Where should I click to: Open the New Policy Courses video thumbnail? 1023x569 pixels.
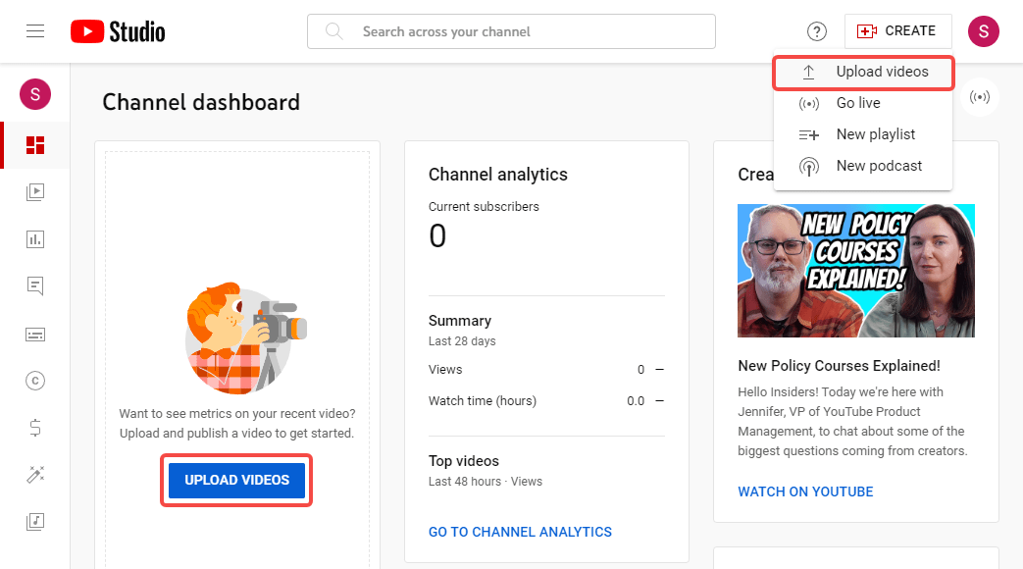855,270
